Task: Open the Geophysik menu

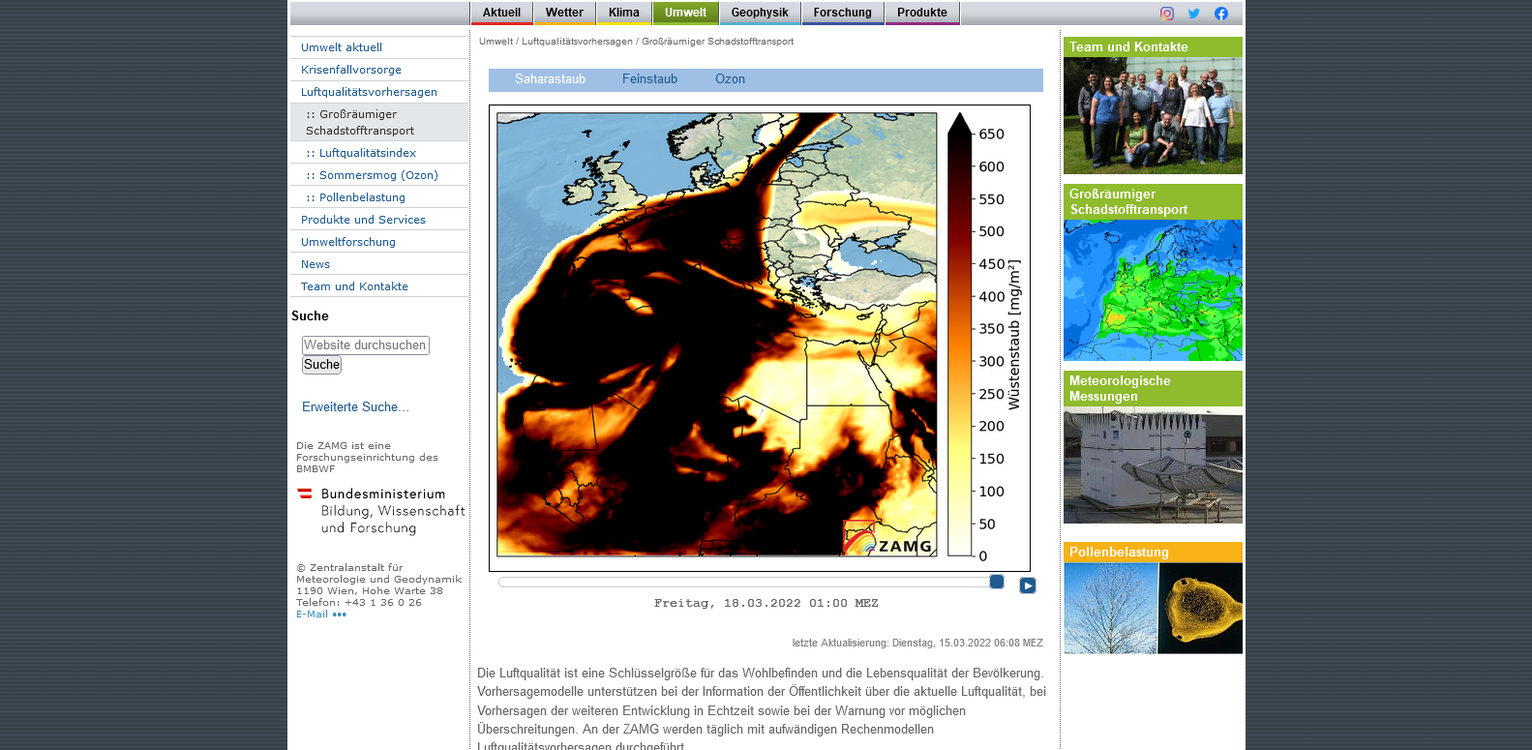Action: pyautogui.click(x=760, y=13)
